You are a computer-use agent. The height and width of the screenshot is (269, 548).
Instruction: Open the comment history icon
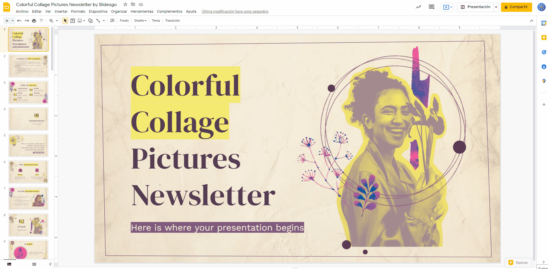[432, 7]
